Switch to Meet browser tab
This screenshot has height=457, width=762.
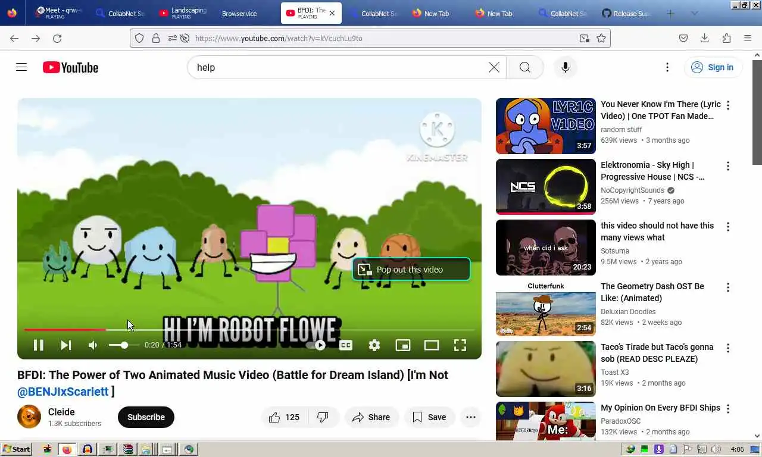coord(58,13)
